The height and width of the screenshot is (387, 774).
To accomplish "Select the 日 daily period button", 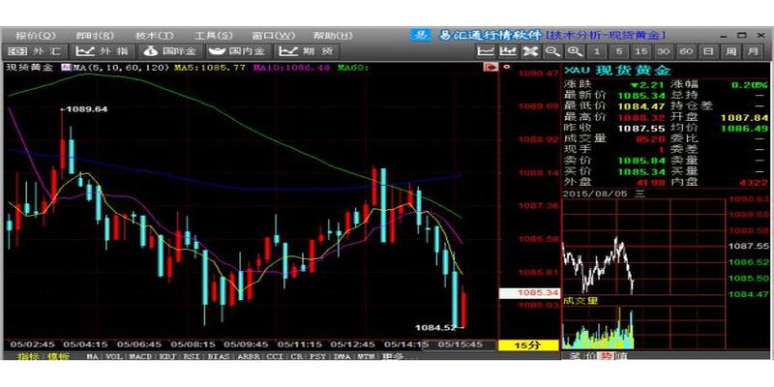I will [x=707, y=50].
